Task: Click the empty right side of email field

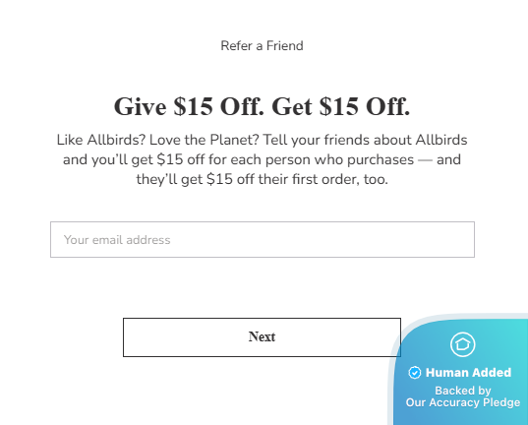Action: click(371, 240)
